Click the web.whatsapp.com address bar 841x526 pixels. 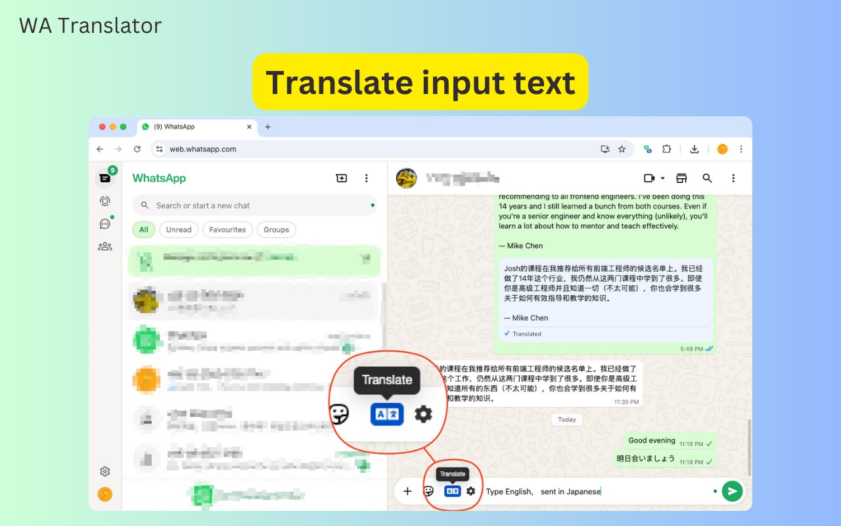[x=391, y=149]
